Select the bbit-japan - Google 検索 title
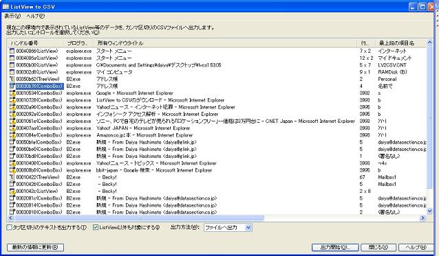Viewport: 439px width, 256px height. point(154,170)
